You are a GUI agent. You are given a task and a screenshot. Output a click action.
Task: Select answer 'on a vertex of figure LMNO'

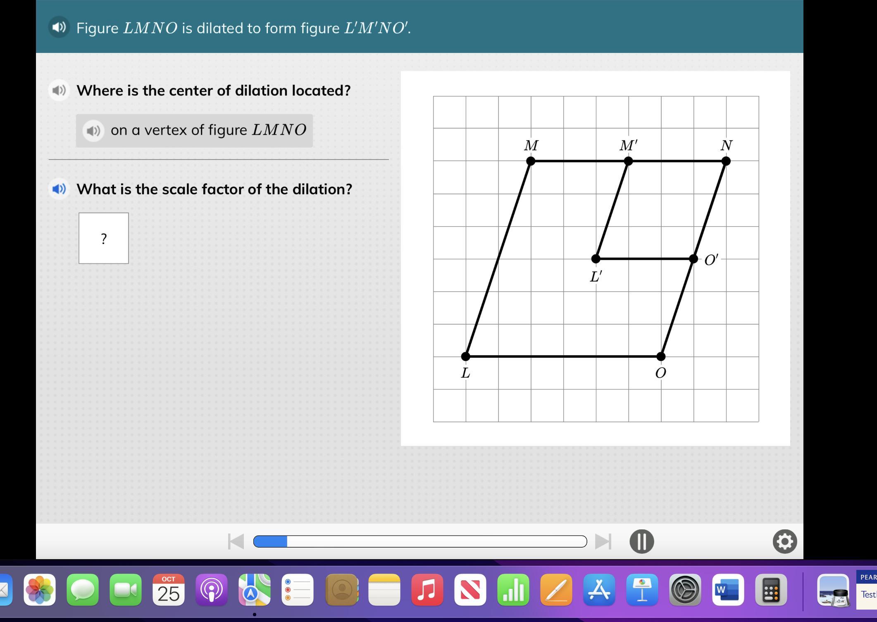tap(208, 131)
